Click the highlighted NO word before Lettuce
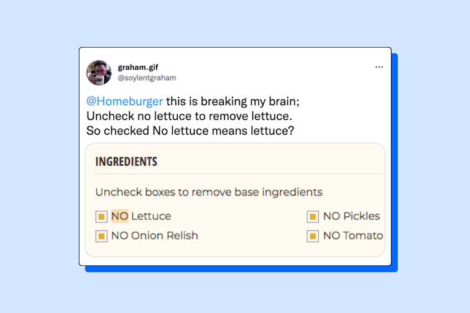Screen dimensions: 470x313 point(120,216)
